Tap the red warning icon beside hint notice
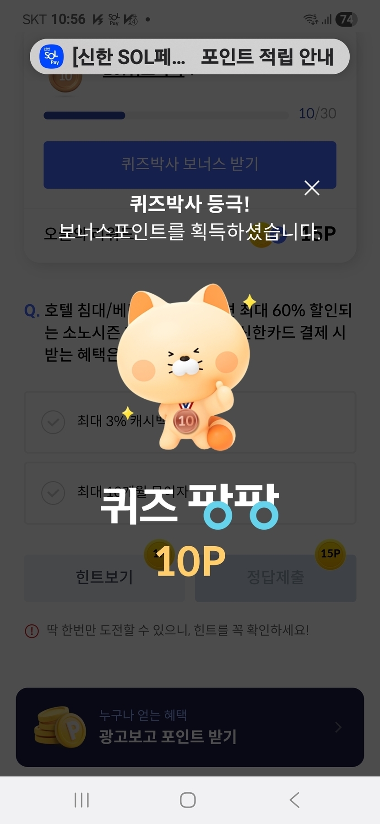380x824 pixels. point(32,631)
